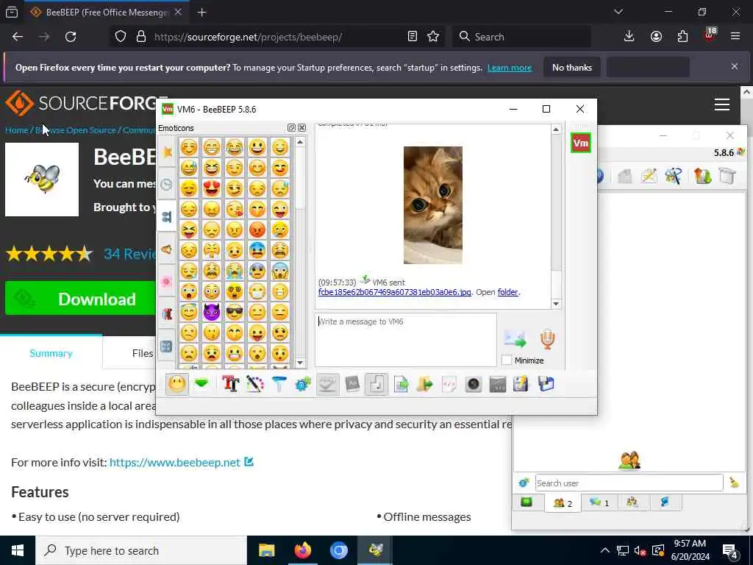Click the Home breadcrumb link
Screen dimensions: 753x565
[x=16, y=130]
